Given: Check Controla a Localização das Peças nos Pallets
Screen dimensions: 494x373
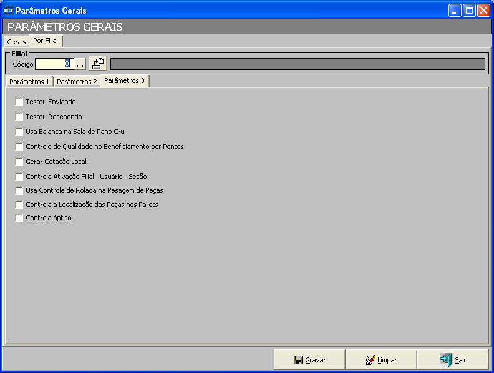Looking at the screenshot, I should click(19, 205).
